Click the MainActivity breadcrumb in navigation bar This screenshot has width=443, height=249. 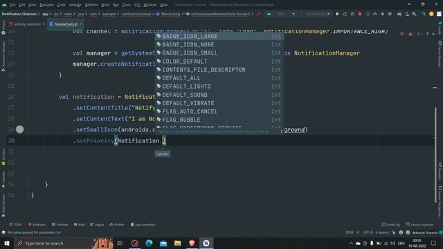(168, 14)
